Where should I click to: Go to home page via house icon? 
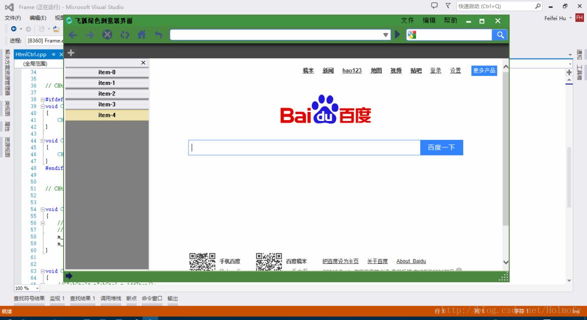click(142, 35)
